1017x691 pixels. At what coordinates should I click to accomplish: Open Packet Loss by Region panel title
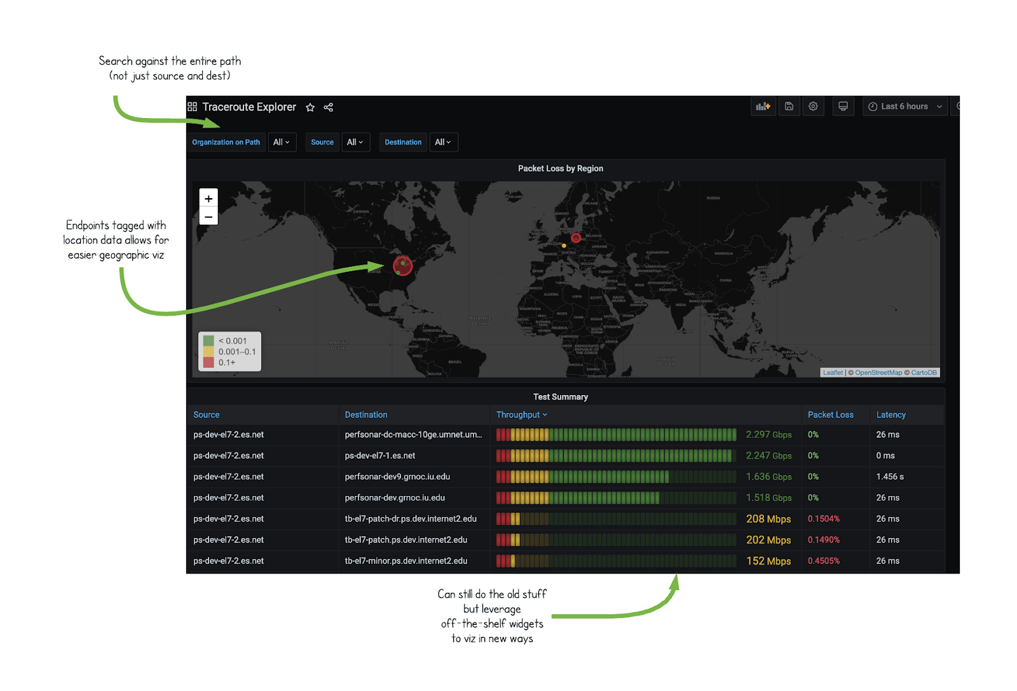coord(561,168)
